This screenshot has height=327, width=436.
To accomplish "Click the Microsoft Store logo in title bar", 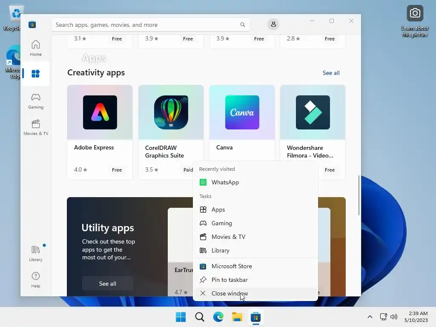I will (x=32, y=24).
